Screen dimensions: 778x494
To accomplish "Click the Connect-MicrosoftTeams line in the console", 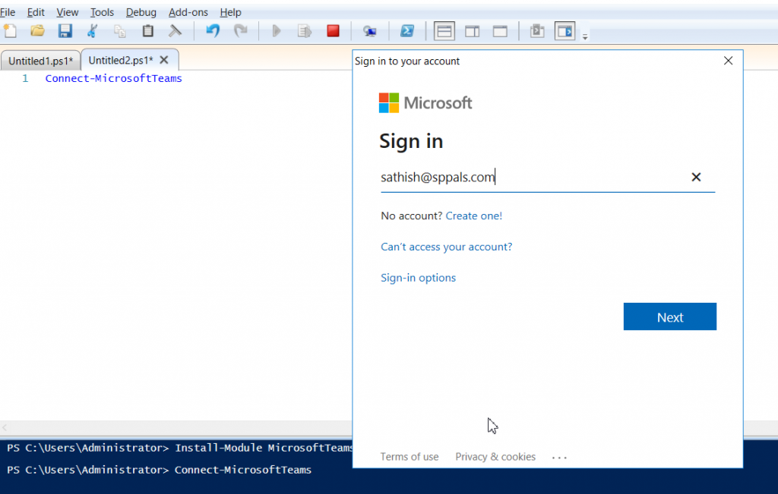I will pos(160,470).
